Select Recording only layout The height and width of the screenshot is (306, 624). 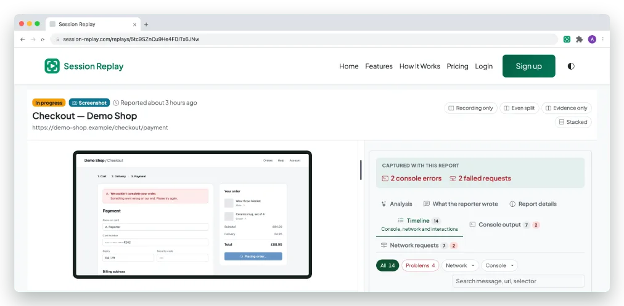click(x=471, y=108)
